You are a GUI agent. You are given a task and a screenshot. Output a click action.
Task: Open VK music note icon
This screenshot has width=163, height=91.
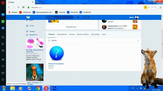pos(84,17)
